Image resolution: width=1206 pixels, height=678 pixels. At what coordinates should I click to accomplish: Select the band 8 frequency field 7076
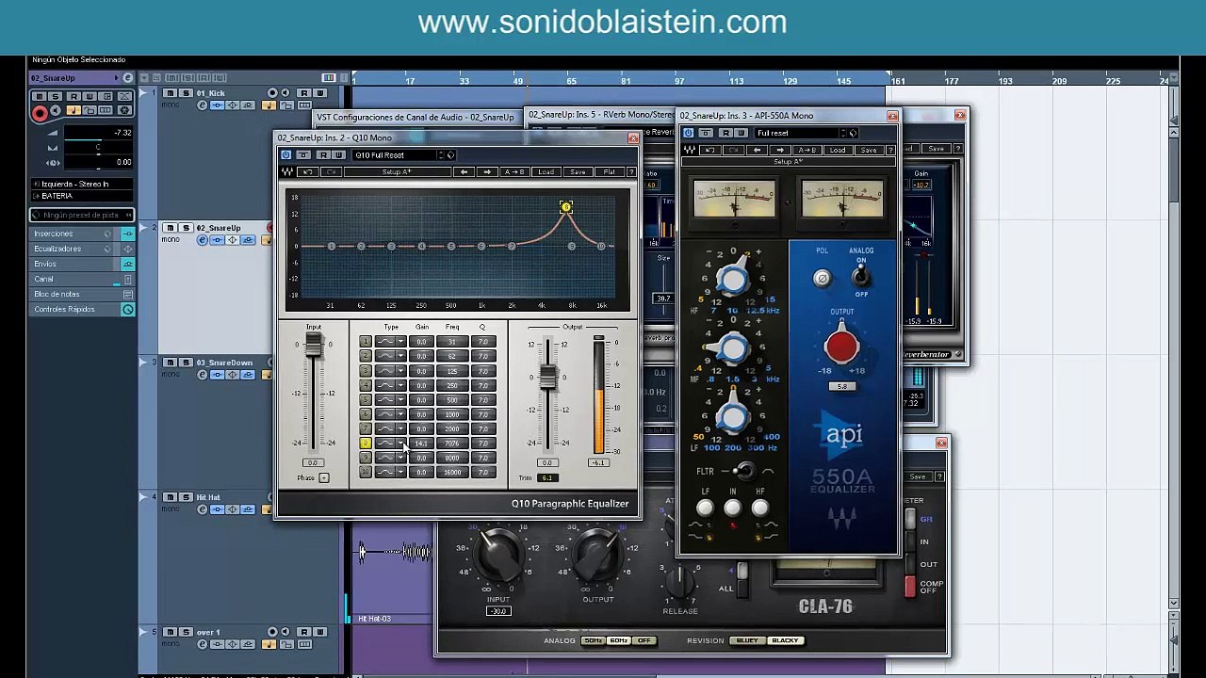452,444
